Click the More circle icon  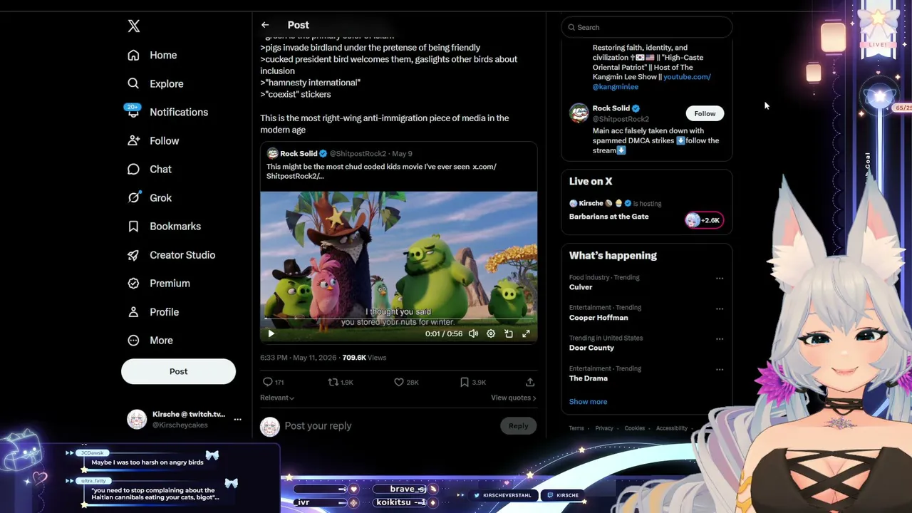(x=133, y=340)
